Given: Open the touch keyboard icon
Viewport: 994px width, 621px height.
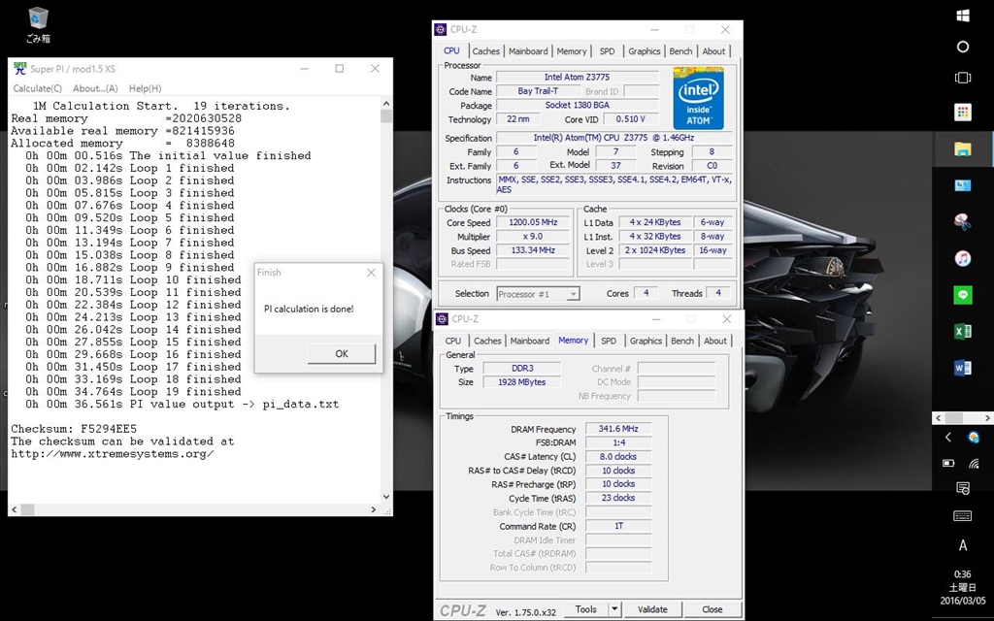Looking at the screenshot, I should click(x=962, y=516).
